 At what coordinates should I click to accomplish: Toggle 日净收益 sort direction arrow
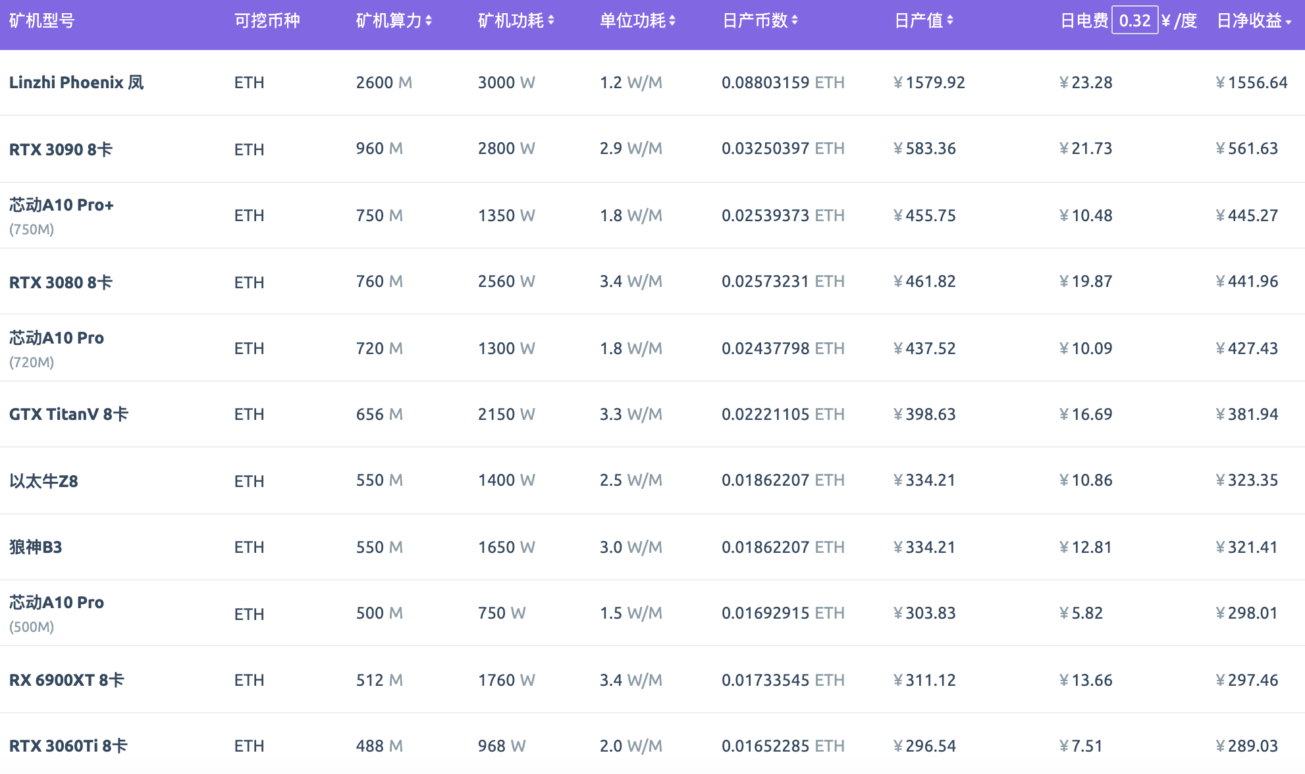click(1289, 22)
